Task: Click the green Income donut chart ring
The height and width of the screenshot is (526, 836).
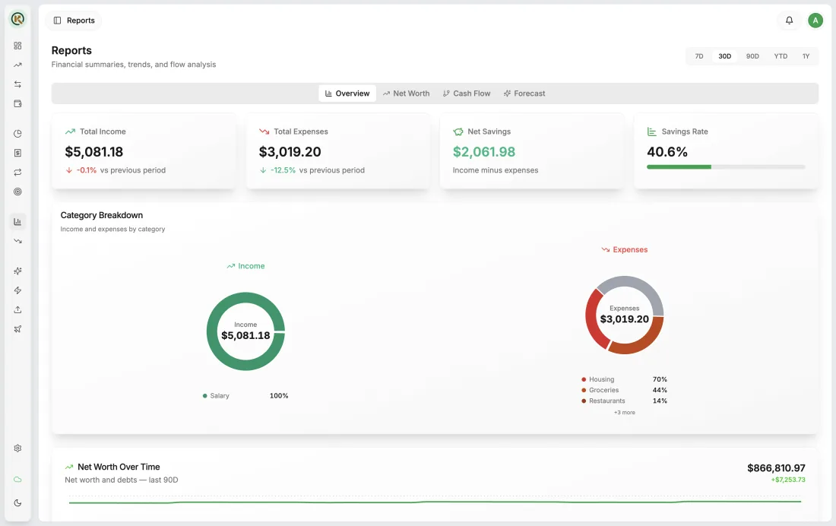Action: [x=213, y=331]
